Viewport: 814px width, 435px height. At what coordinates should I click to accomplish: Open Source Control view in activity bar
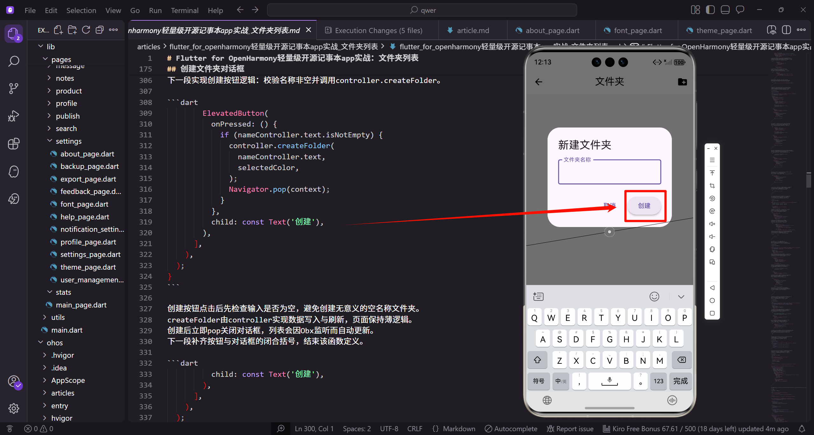coord(14,88)
